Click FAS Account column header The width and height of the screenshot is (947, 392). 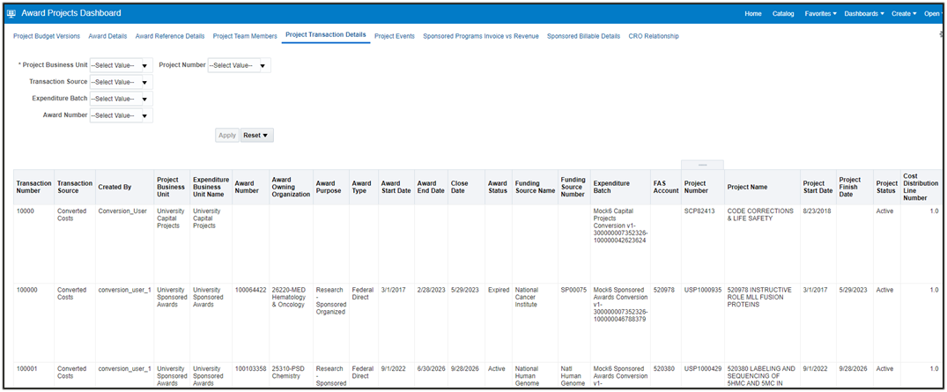click(666, 187)
